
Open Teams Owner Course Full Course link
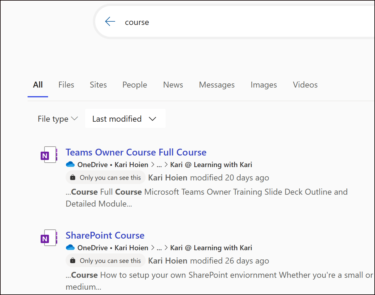pos(136,152)
